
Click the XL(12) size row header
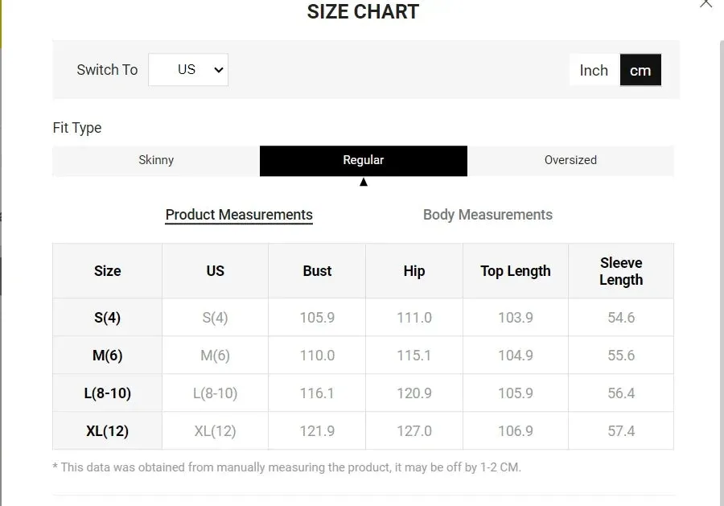click(107, 431)
